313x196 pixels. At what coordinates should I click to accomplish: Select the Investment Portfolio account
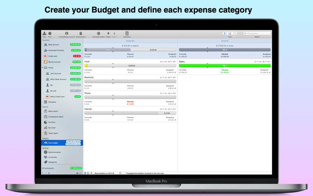[x=62, y=51]
